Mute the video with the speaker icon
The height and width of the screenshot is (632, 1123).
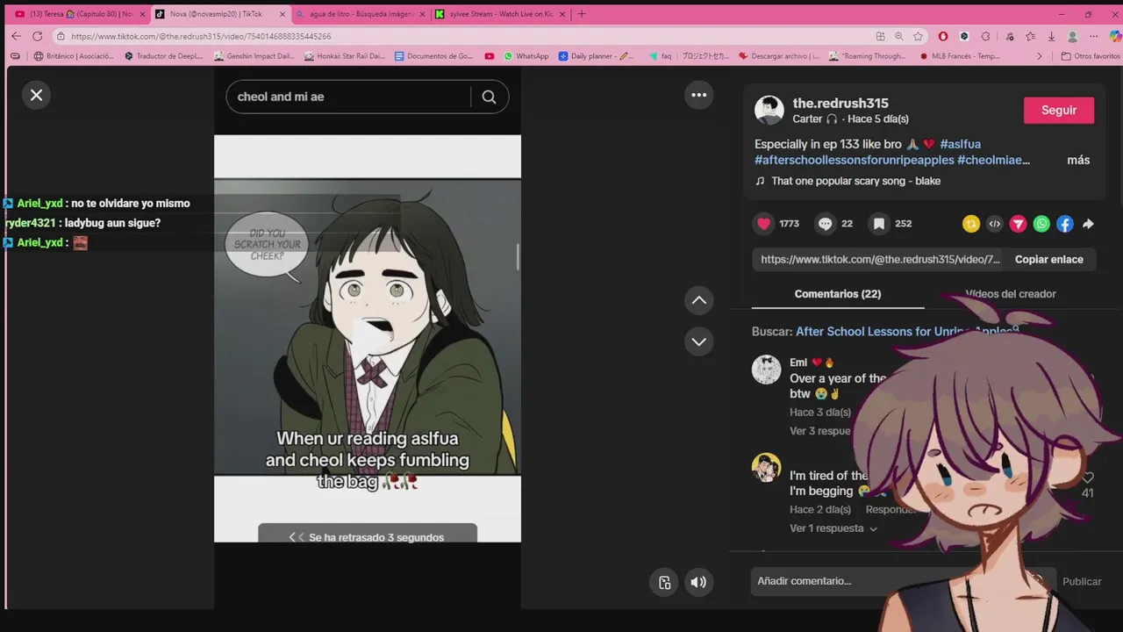698,582
